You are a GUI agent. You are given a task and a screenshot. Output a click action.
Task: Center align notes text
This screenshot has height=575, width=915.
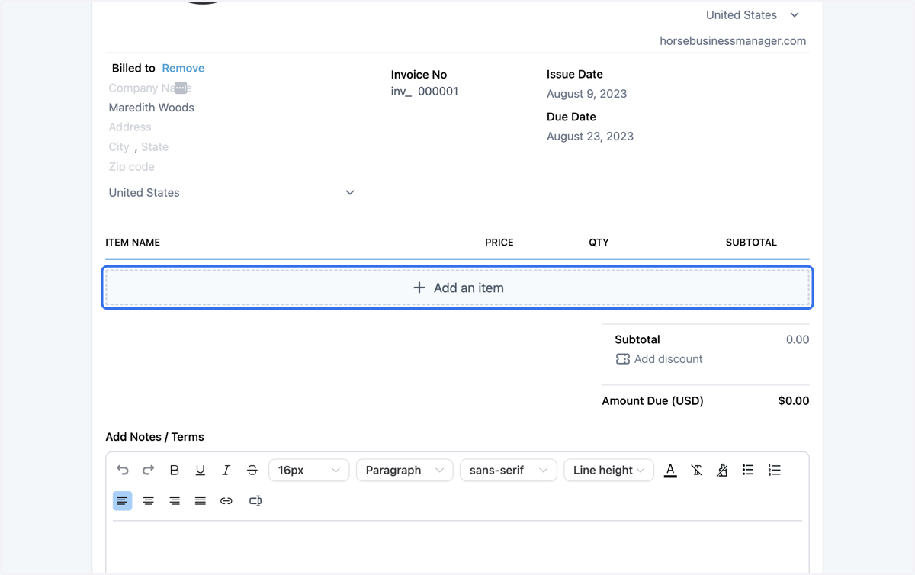point(149,500)
